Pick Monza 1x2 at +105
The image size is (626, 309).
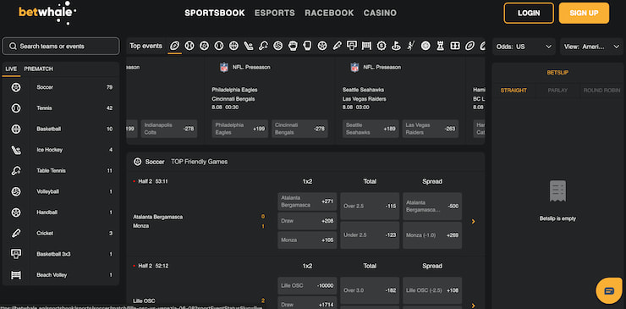point(307,240)
